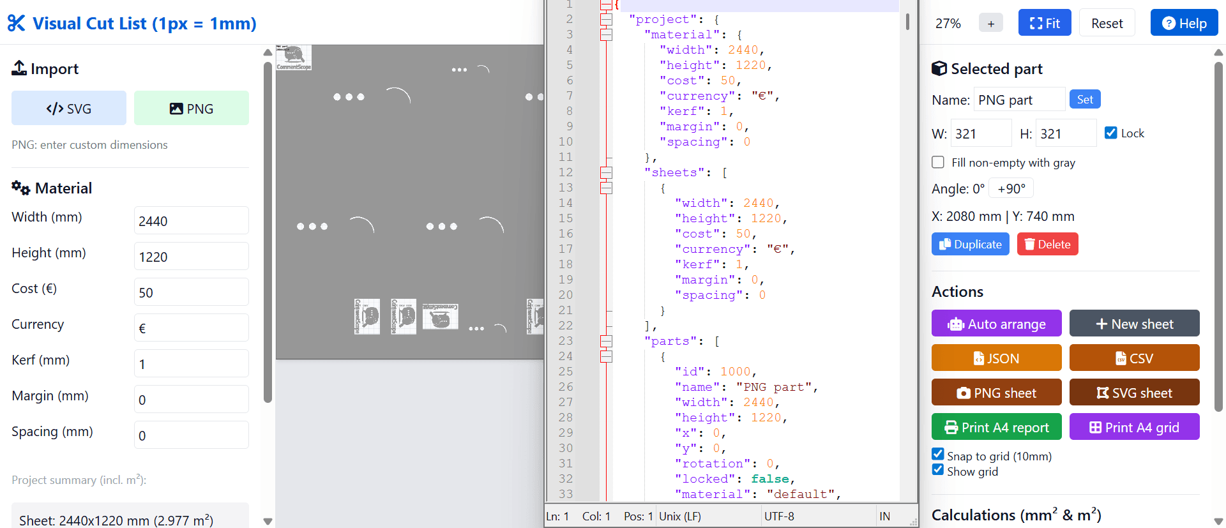
Task: Edit the part Name field
Action: (x=1019, y=100)
